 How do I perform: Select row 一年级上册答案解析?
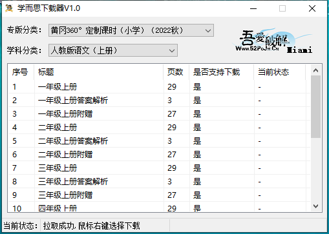click(159, 101)
